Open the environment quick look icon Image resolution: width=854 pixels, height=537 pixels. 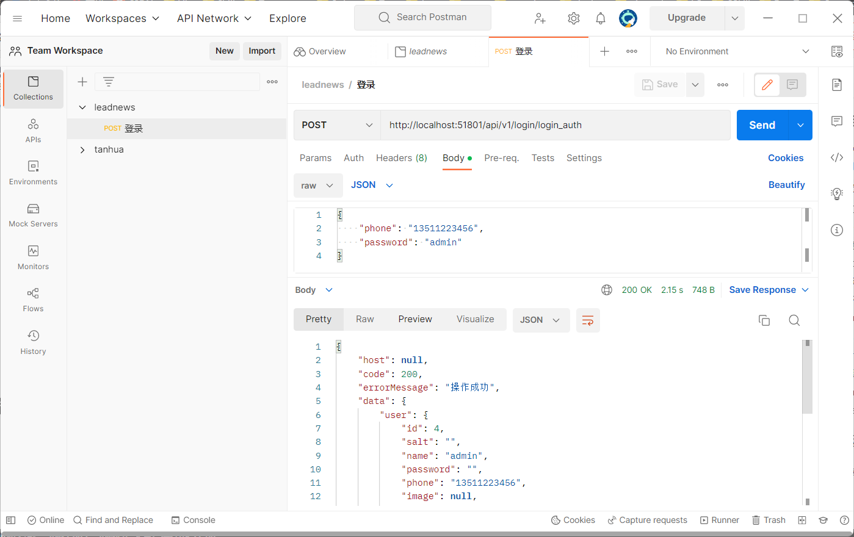[x=837, y=51]
